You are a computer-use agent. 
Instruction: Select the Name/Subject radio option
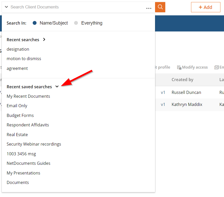point(35,23)
